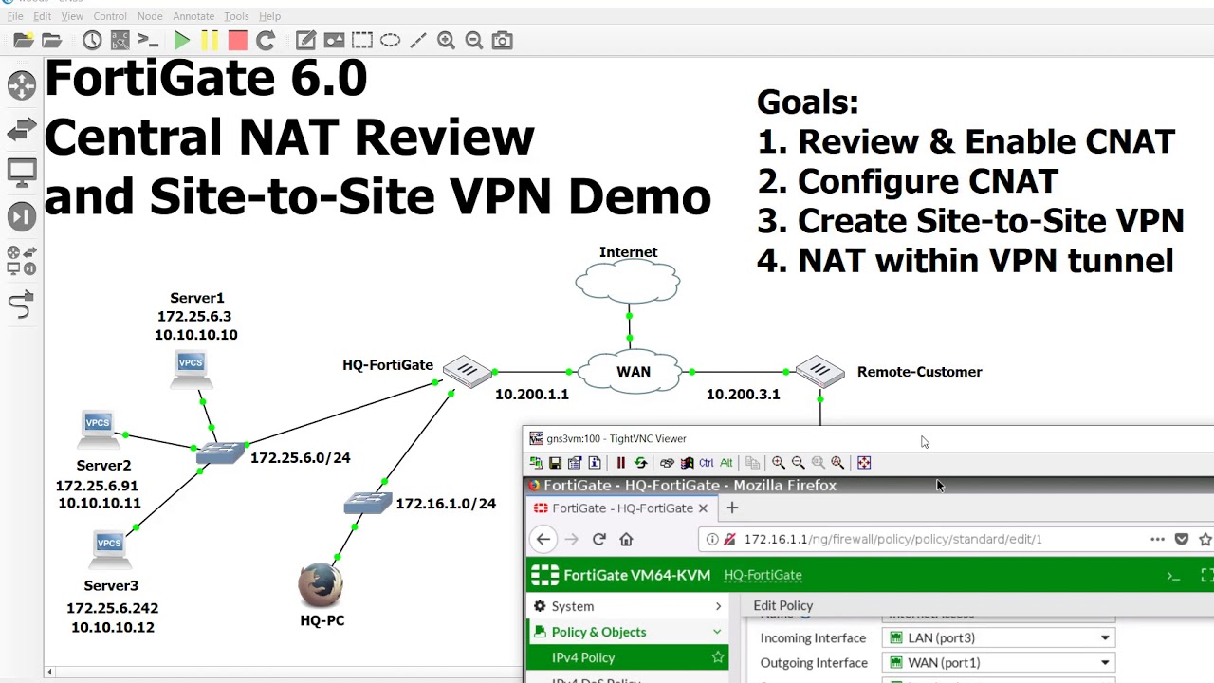
Task: Open the Tools menu
Action: (236, 16)
